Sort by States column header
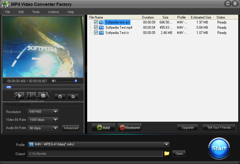240x164 pixels. [221, 17]
